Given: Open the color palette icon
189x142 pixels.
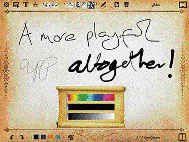Looking at the screenshot, I should [71, 137].
